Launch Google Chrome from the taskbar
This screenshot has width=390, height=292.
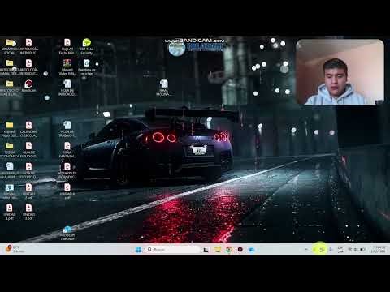tap(229, 249)
